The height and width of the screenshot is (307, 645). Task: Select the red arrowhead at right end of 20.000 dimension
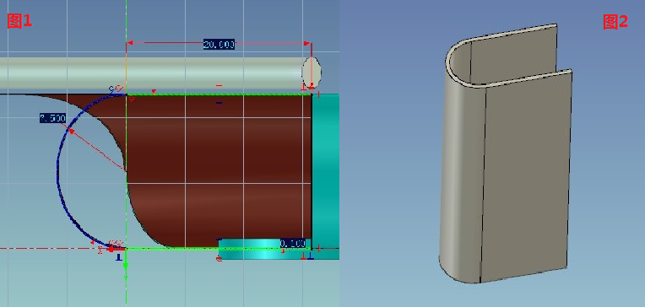pyautogui.click(x=306, y=43)
